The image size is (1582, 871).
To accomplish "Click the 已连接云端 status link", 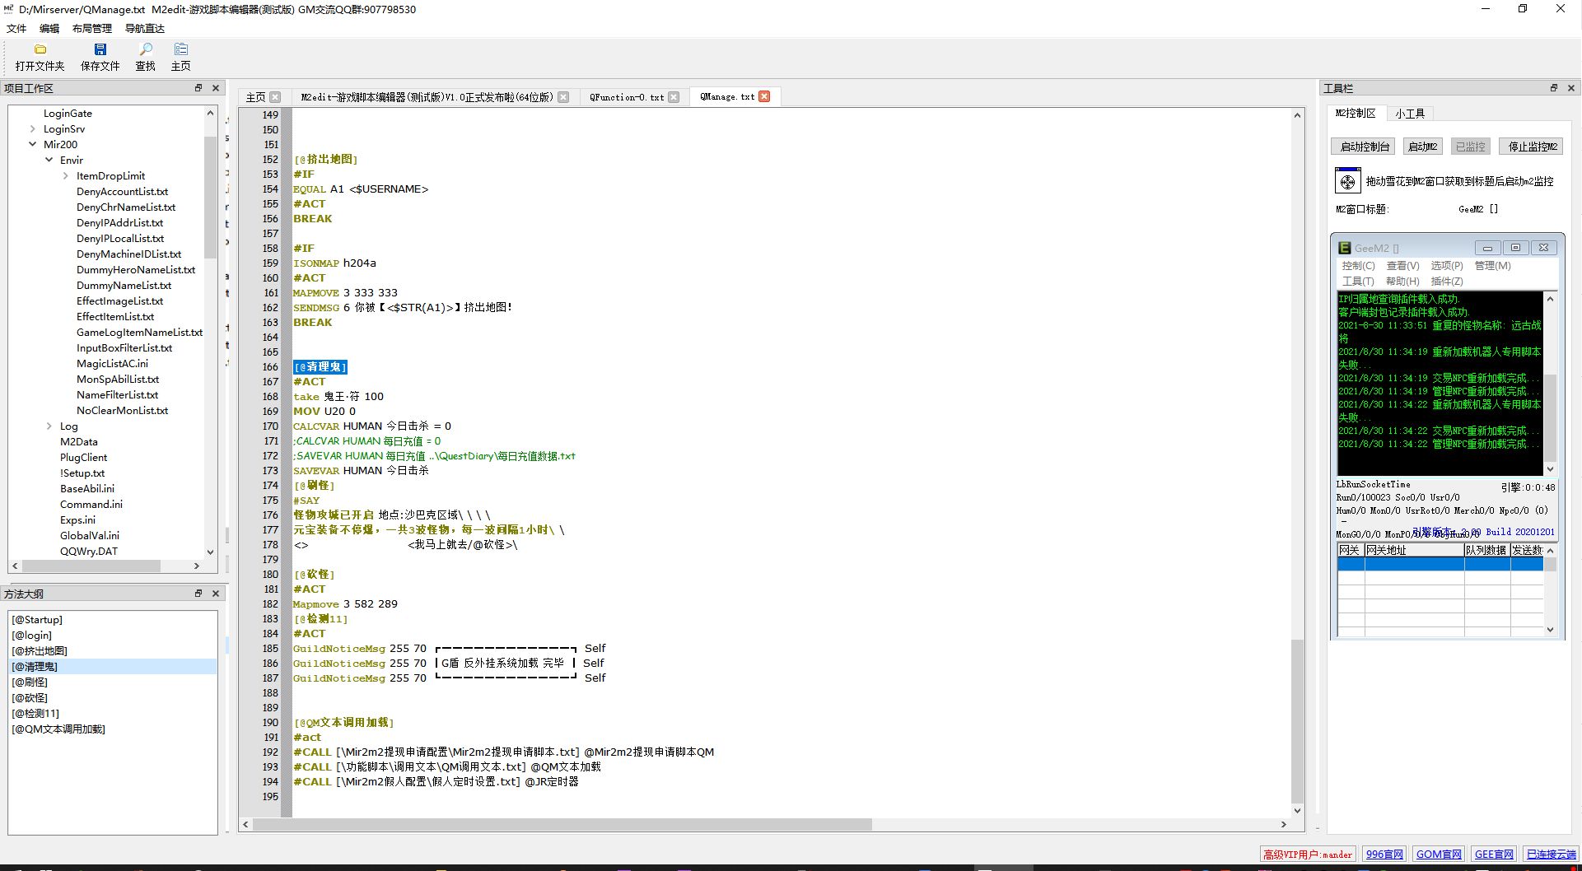I will click(1551, 855).
